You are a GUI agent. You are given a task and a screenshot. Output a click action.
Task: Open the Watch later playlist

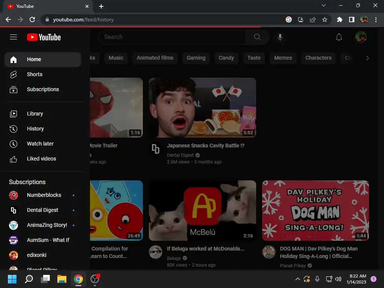[x=43, y=144]
